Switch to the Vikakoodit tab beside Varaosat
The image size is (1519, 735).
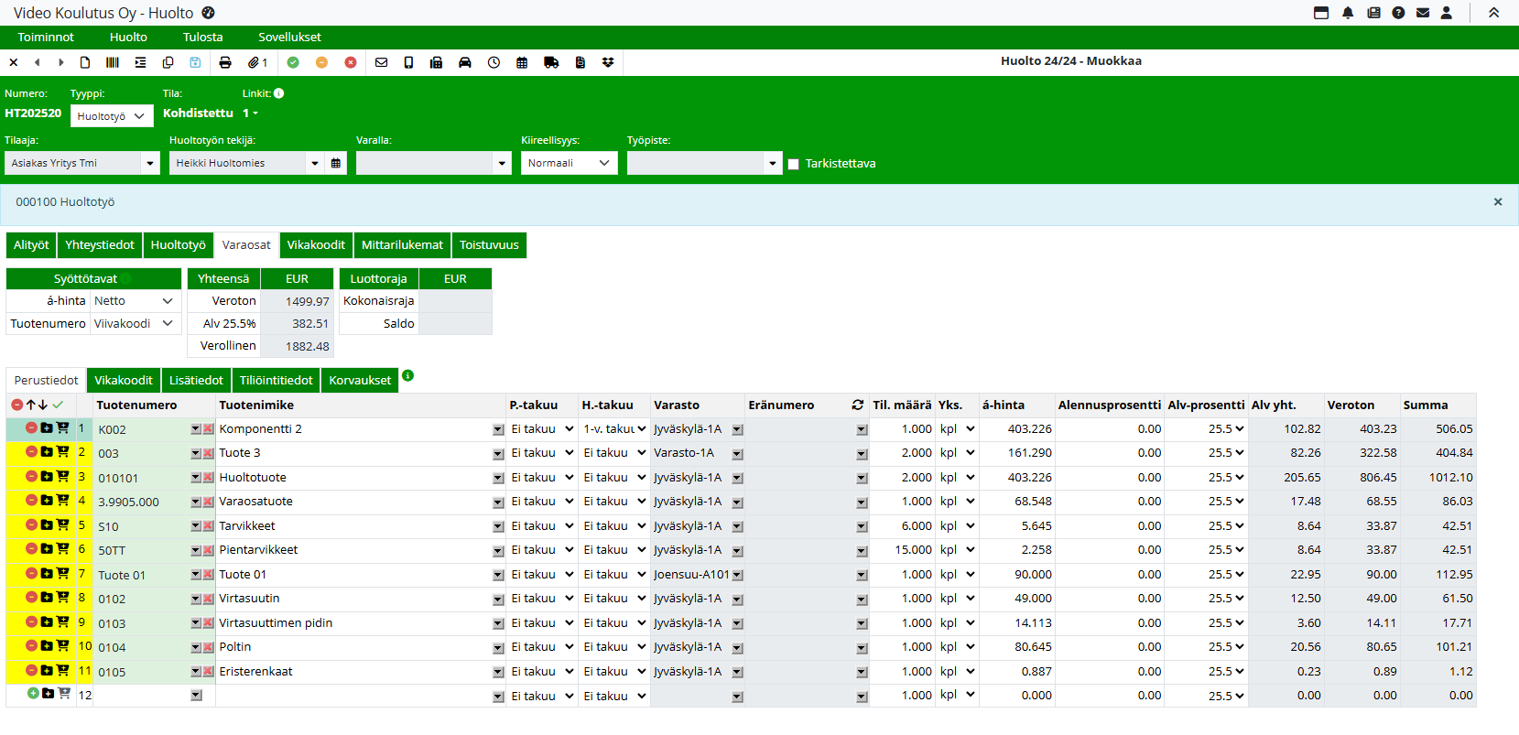pos(316,245)
